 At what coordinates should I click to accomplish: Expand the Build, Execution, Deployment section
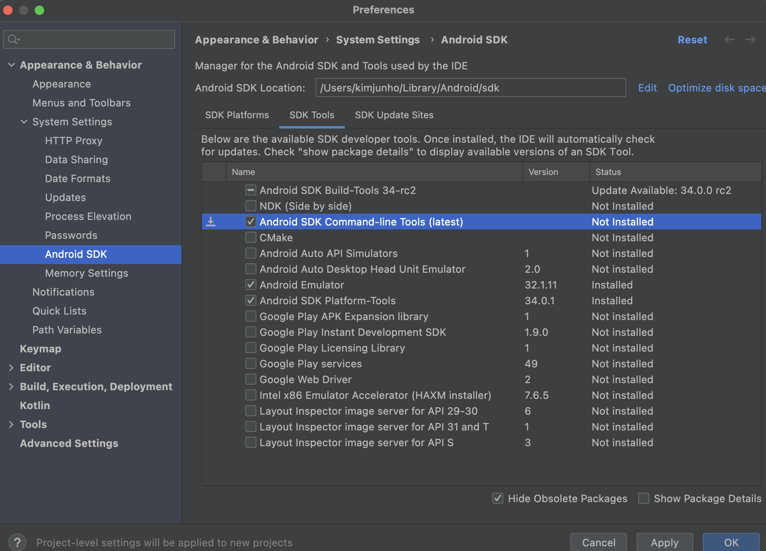pyautogui.click(x=11, y=387)
